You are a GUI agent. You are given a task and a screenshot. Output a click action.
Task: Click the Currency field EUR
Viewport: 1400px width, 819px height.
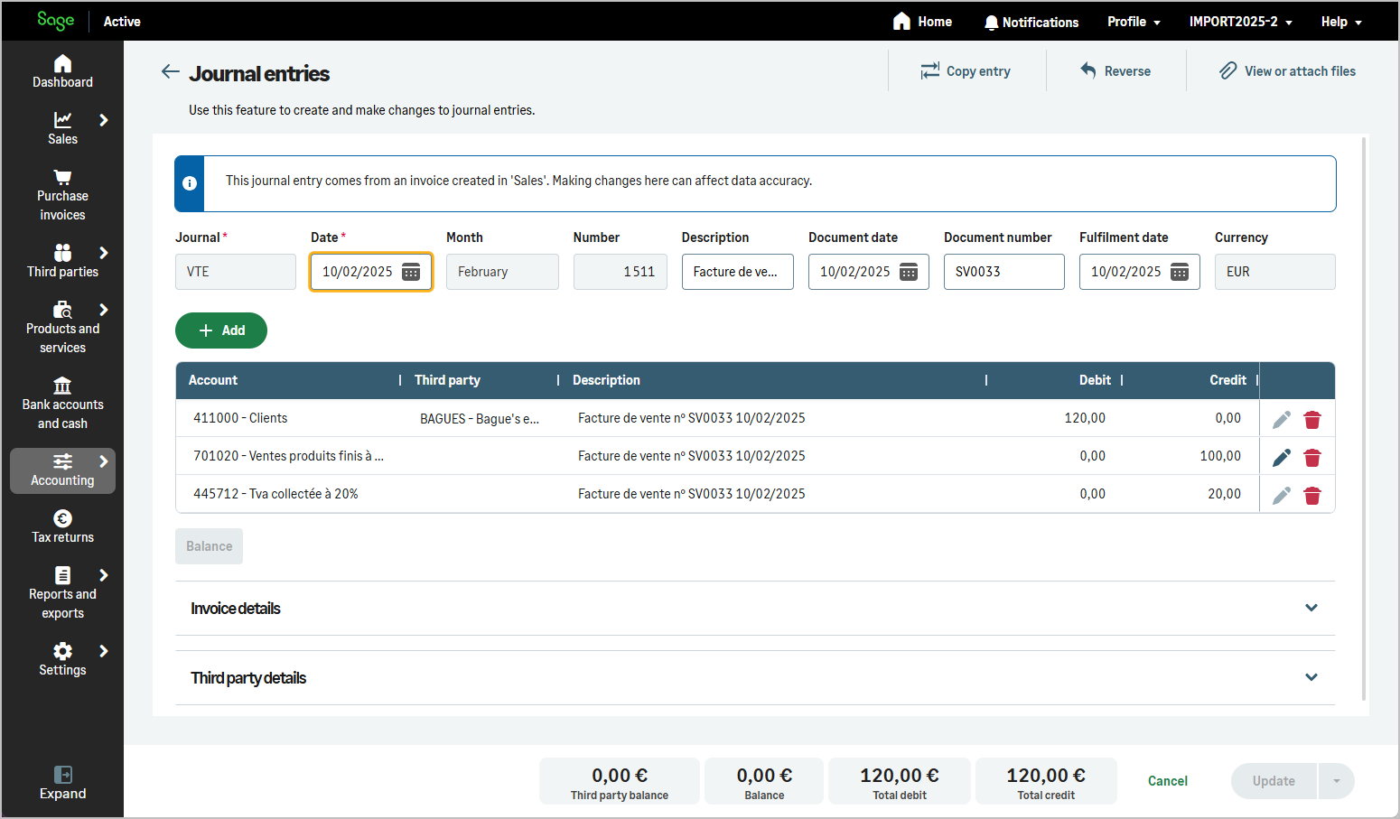[x=1275, y=272]
